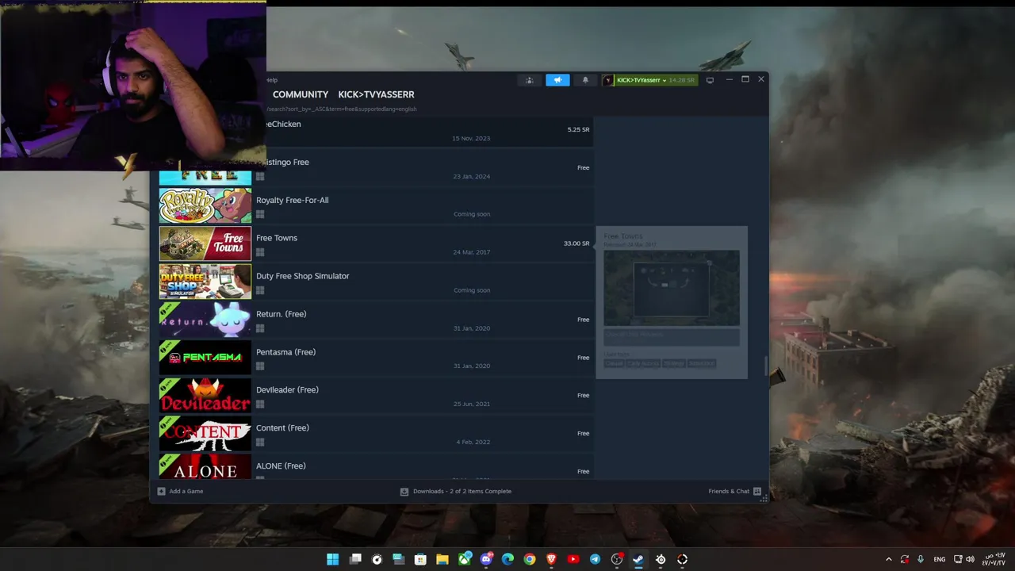Open YouTube app from the taskbar
This screenshot has height=571, width=1015.
pos(573,559)
